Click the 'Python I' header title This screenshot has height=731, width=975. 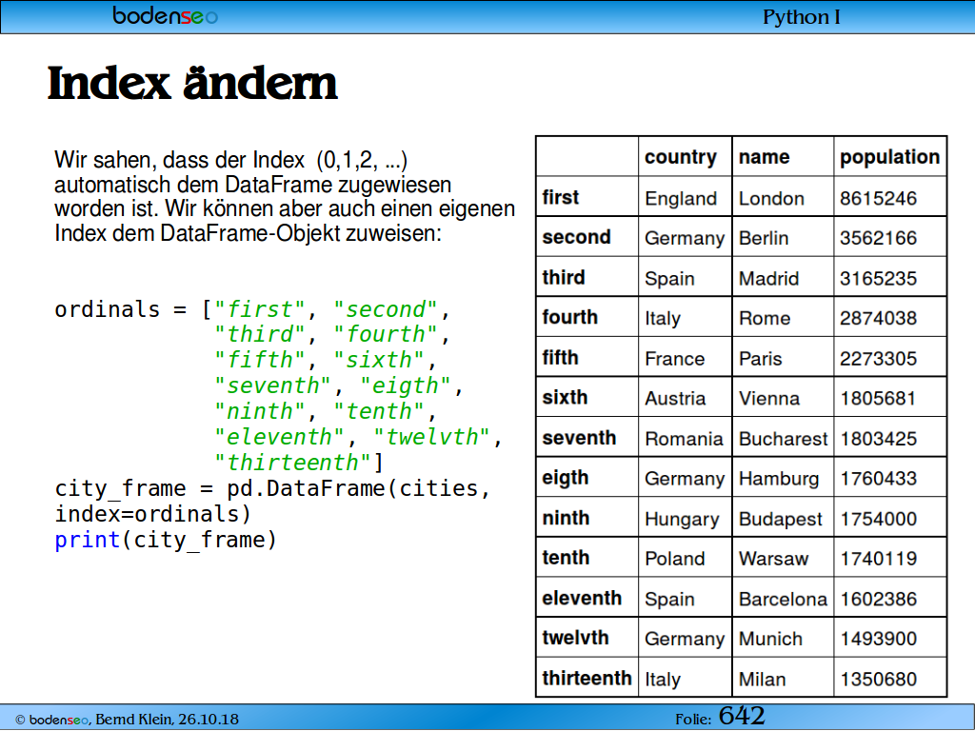point(802,17)
